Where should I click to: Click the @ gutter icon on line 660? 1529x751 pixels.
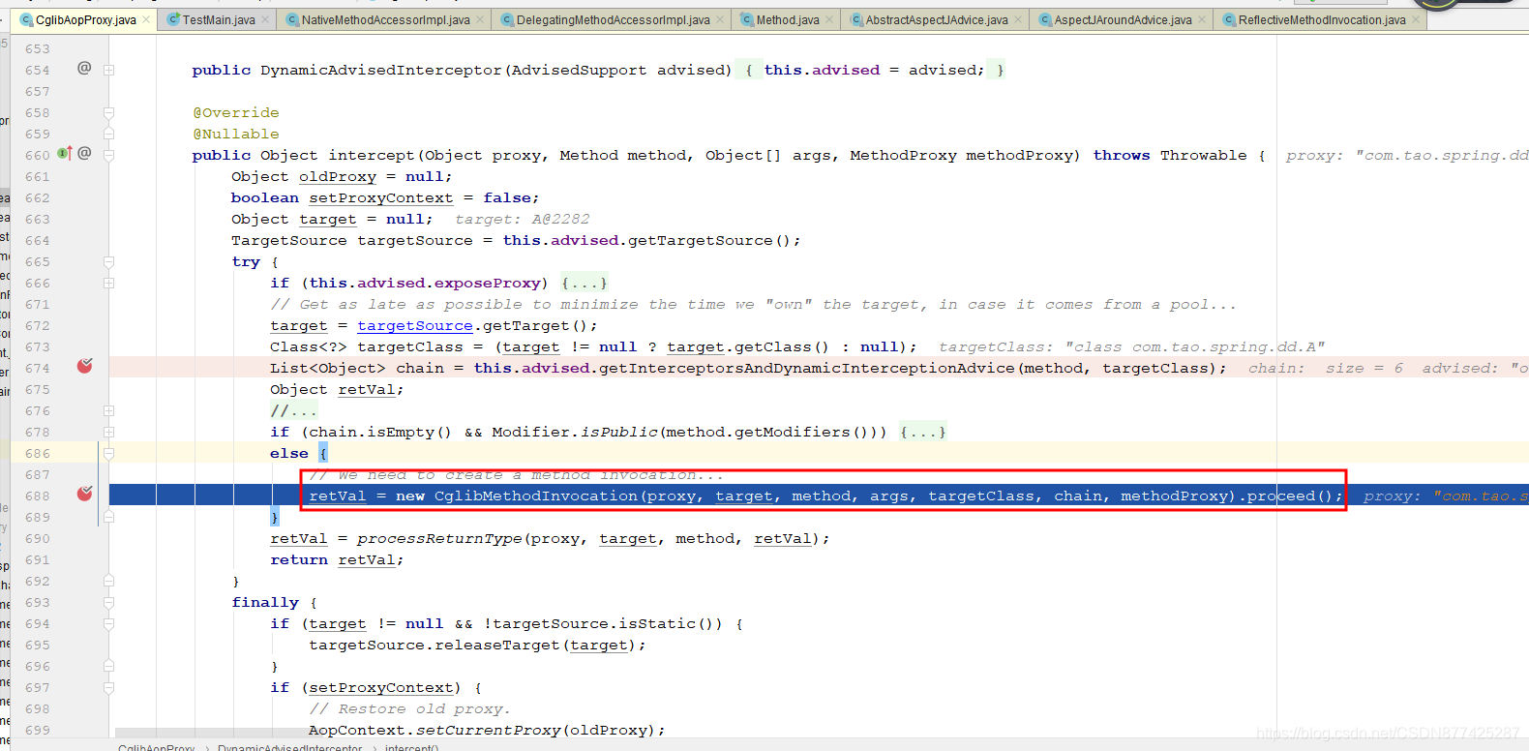click(x=84, y=153)
